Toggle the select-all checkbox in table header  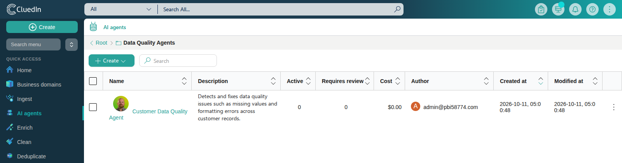click(x=93, y=81)
